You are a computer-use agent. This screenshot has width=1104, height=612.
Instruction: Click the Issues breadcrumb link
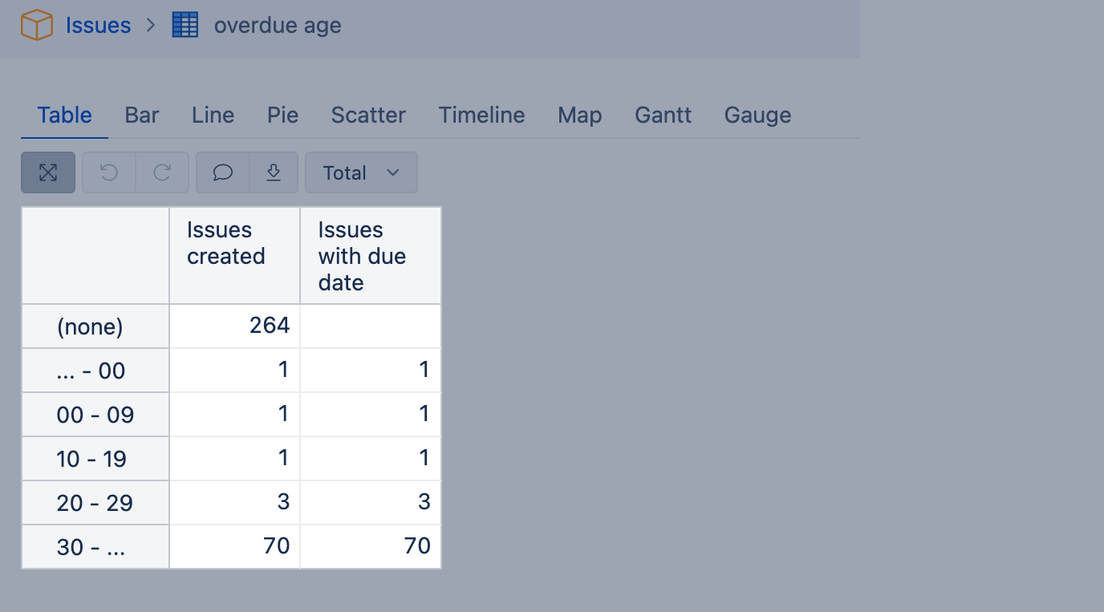pos(98,26)
